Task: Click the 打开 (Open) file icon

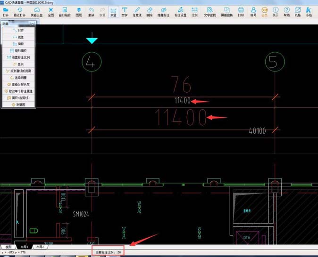Action: tap(6, 12)
